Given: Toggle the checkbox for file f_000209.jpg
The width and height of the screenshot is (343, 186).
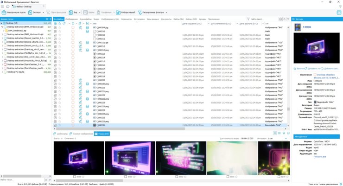Looking at the screenshot, I should [56, 28].
